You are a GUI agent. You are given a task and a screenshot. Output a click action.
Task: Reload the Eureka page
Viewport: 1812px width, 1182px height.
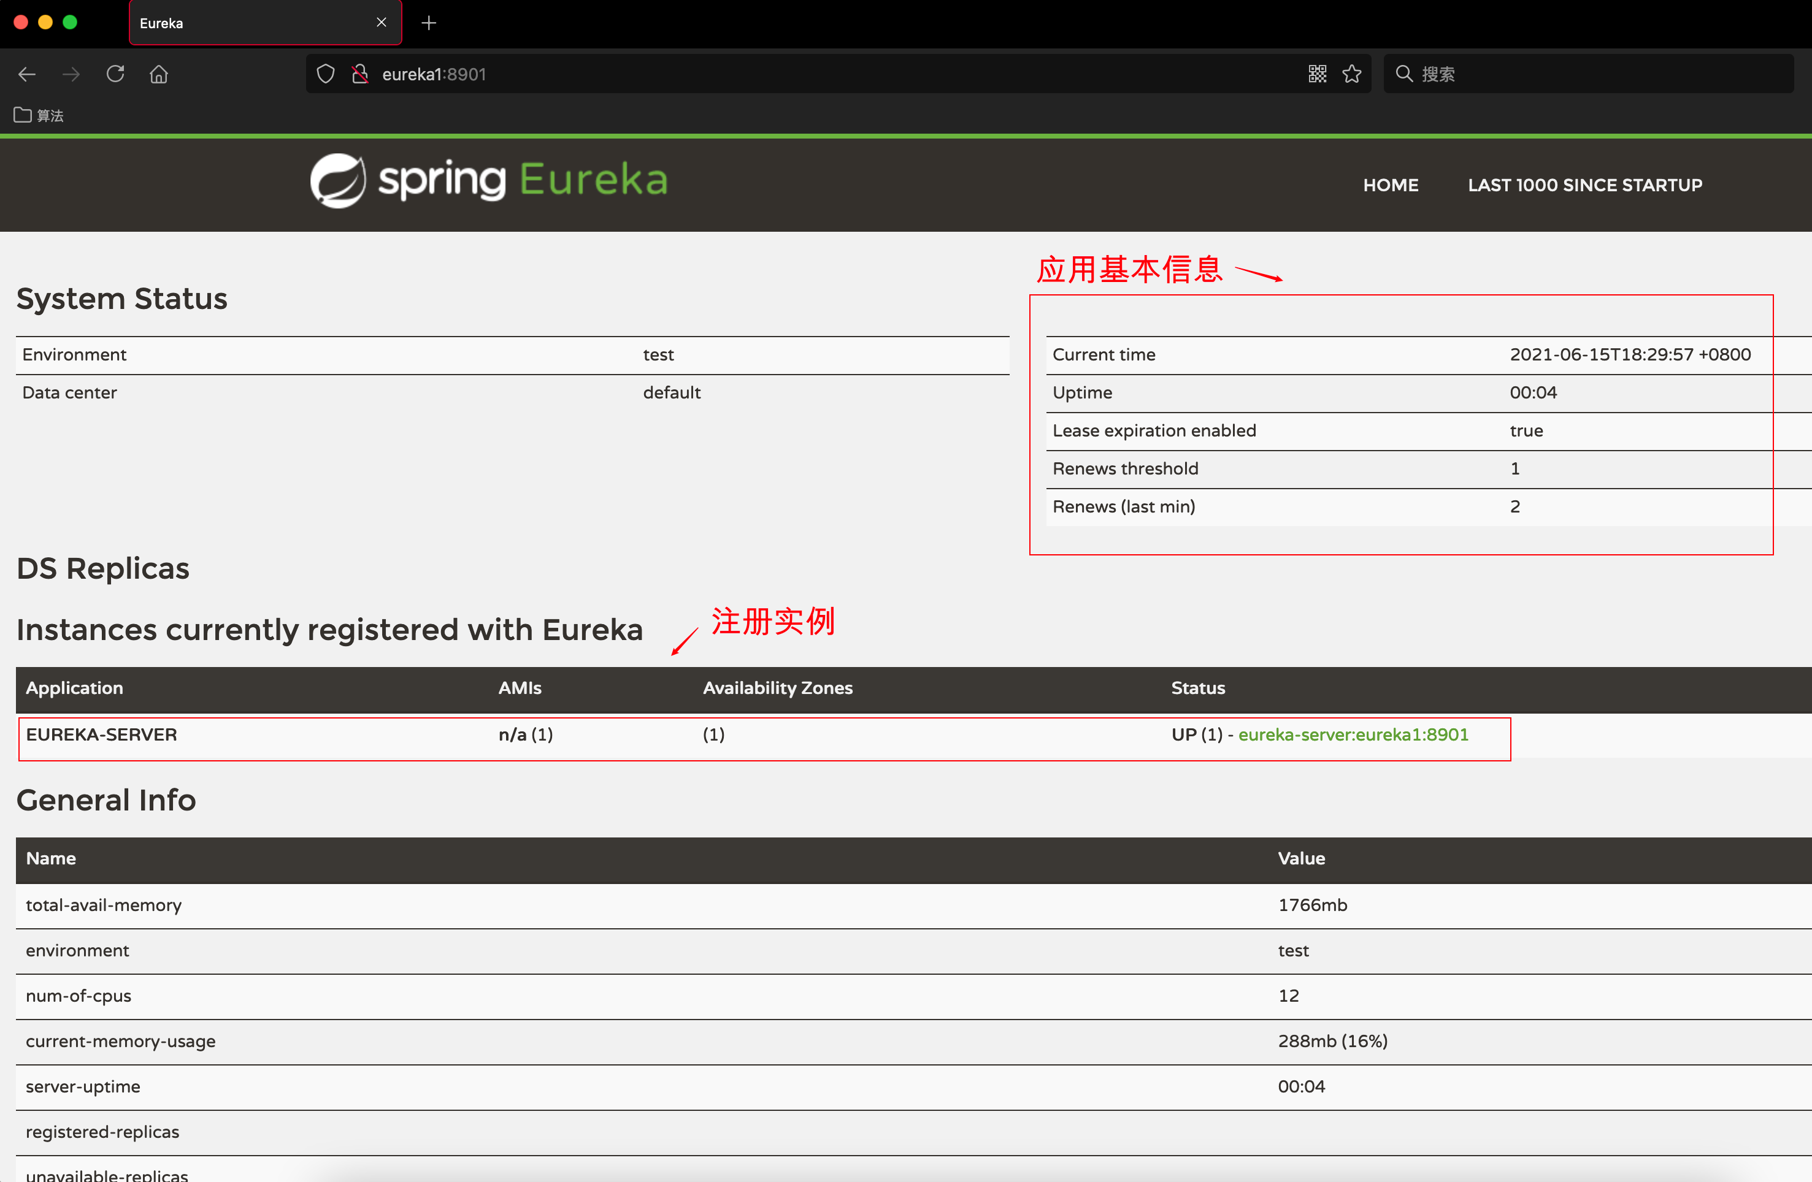pyautogui.click(x=115, y=74)
